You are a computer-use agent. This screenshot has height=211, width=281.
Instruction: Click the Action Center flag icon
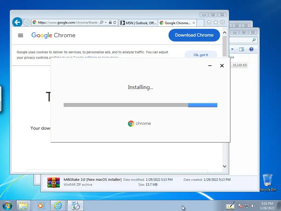[x=240, y=206]
